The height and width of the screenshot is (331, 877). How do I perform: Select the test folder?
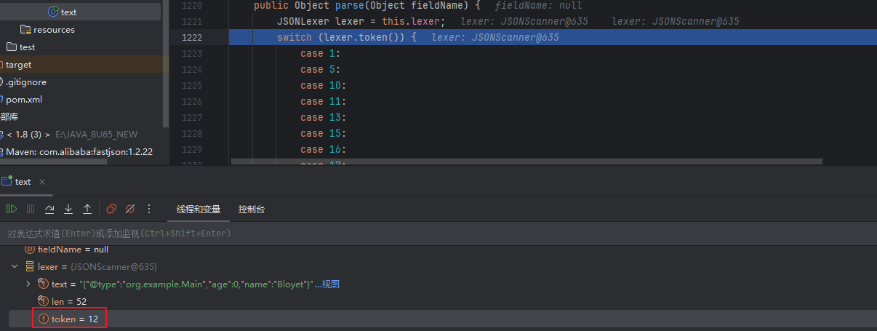point(28,47)
